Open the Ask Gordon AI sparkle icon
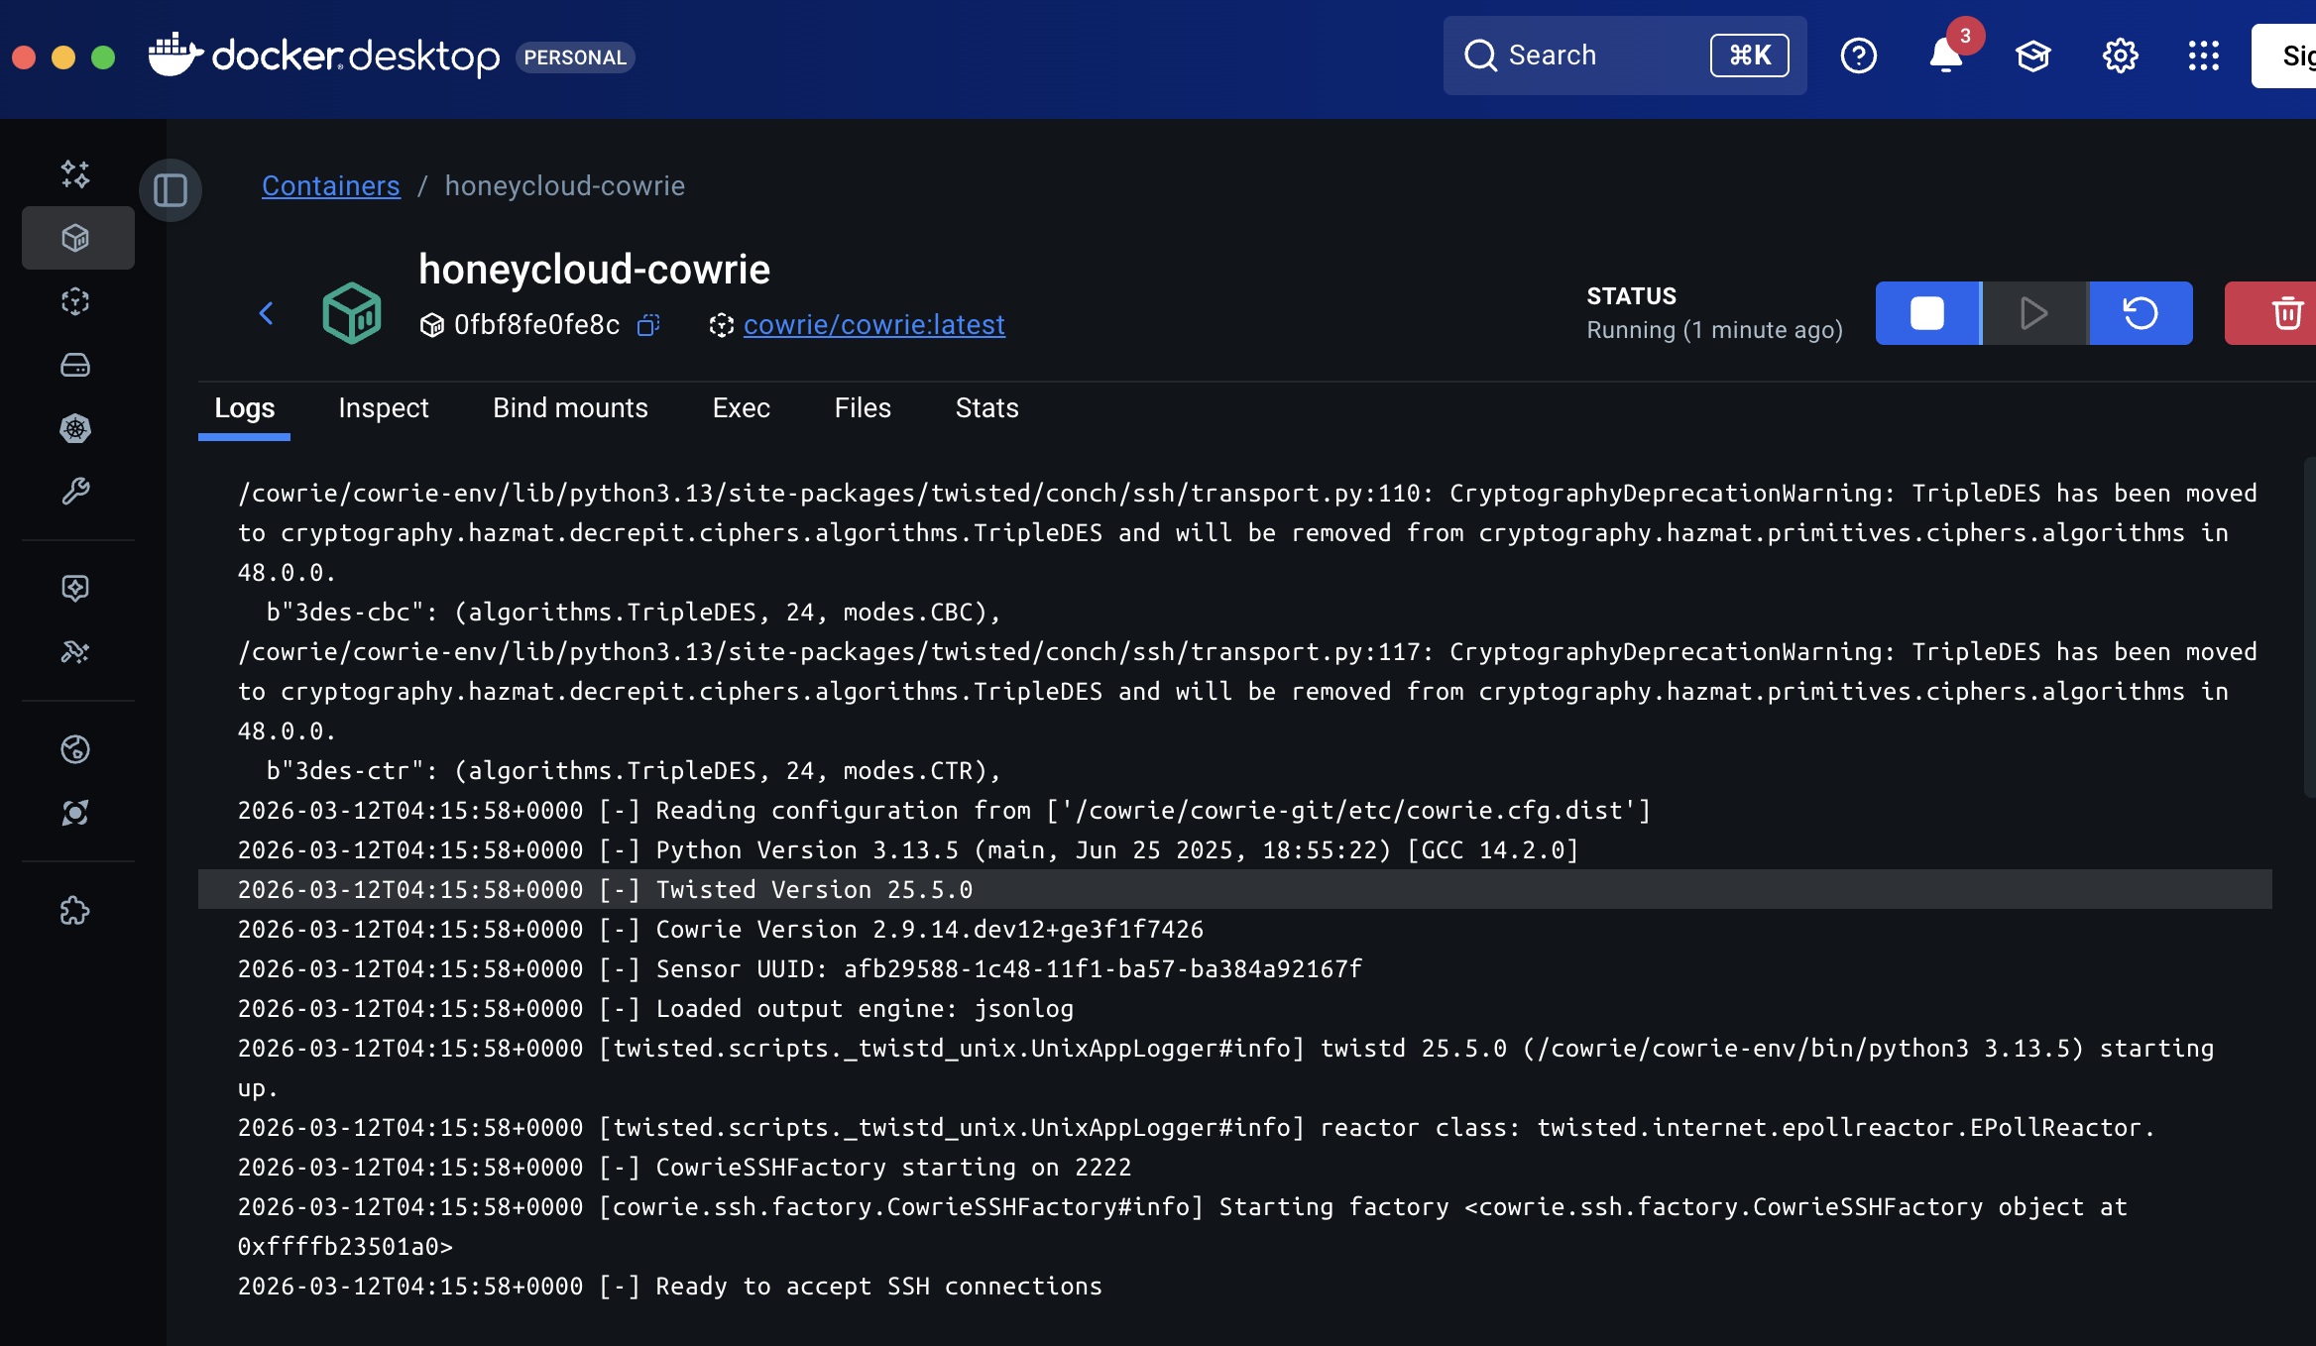The image size is (2316, 1346). pyautogui.click(x=75, y=174)
